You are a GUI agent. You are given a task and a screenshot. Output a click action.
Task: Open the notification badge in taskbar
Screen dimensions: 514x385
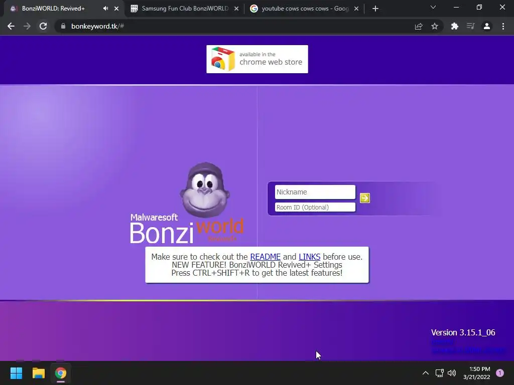point(500,373)
